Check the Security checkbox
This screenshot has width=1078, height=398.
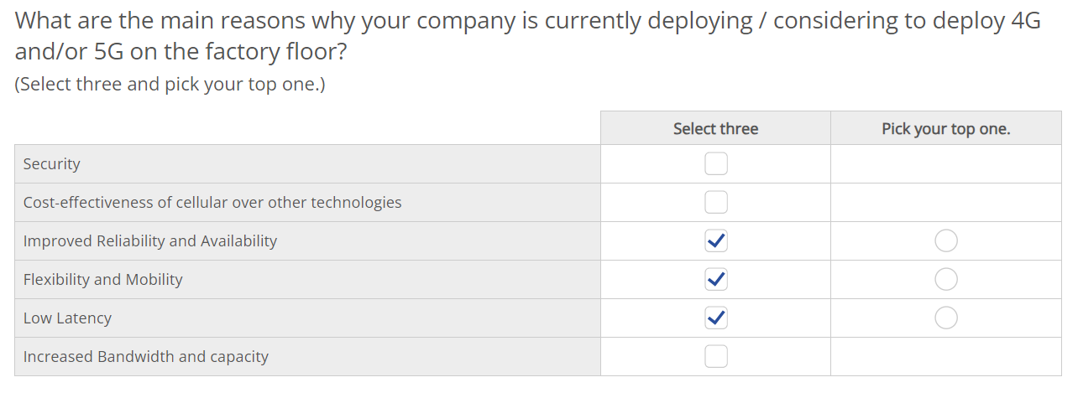716,164
